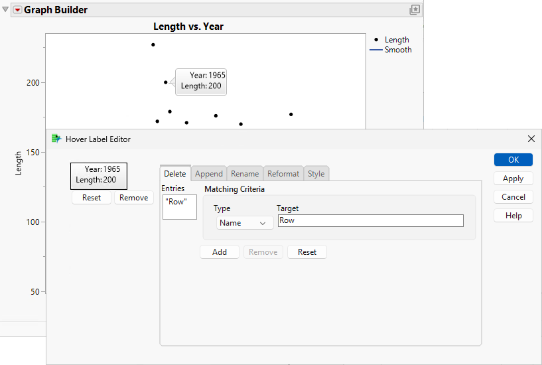Click the hover label preview Year: 1965
Screen dimensions: 542x365
click(x=99, y=177)
